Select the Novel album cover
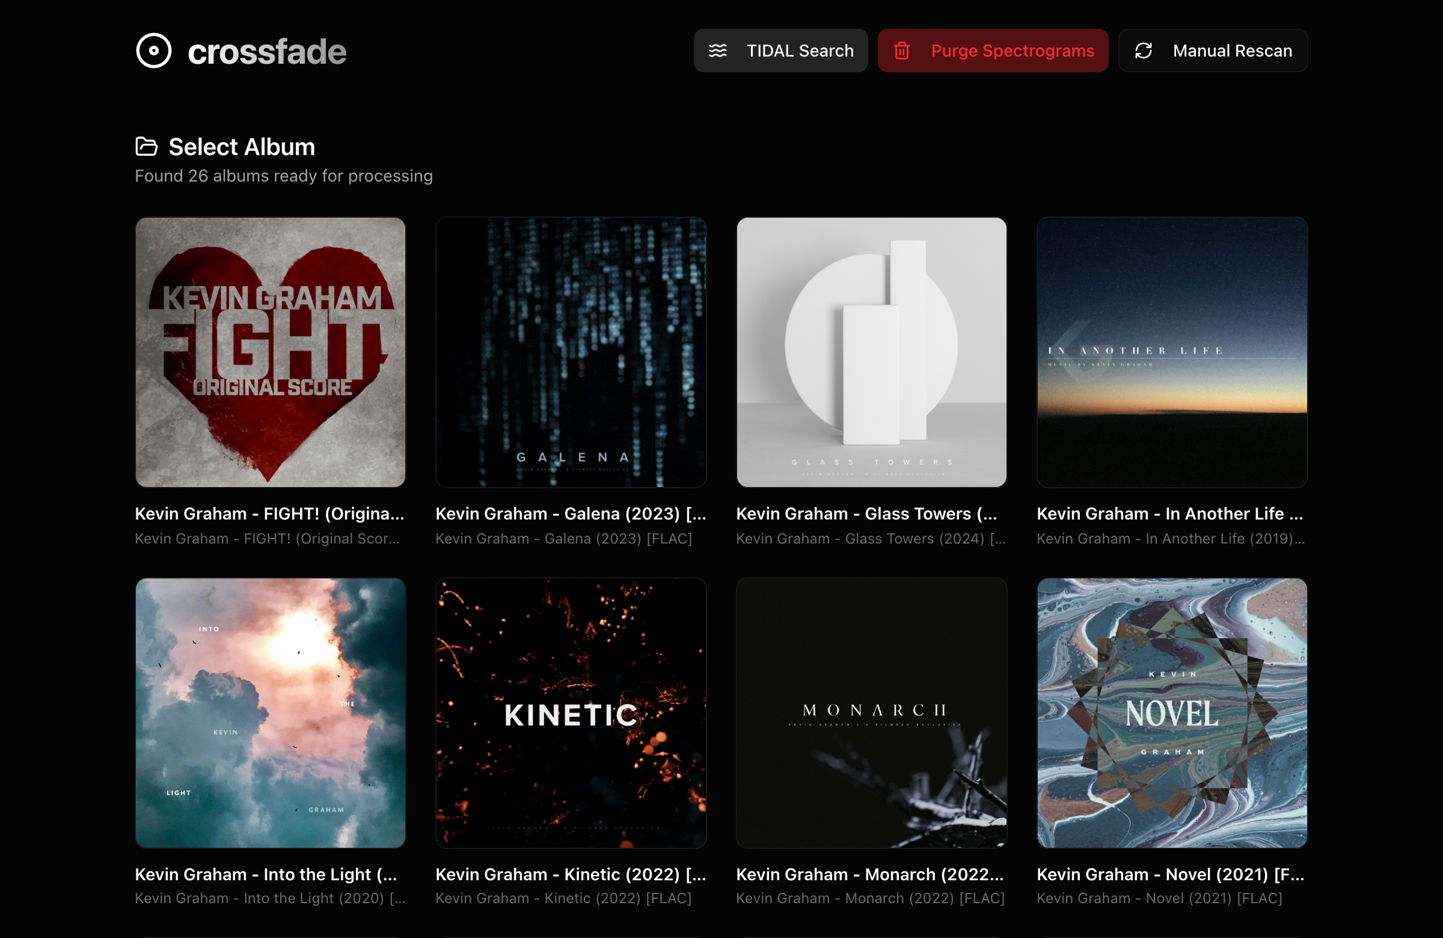The height and width of the screenshot is (938, 1443). pos(1172,713)
